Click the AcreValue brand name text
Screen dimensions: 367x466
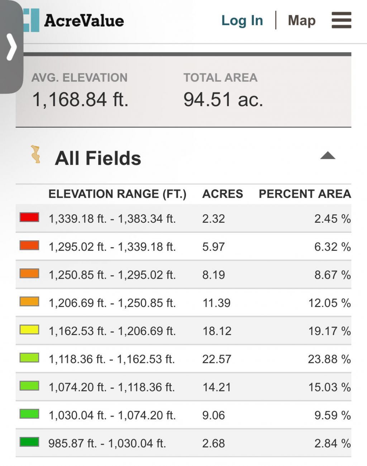click(x=84, y=20)
